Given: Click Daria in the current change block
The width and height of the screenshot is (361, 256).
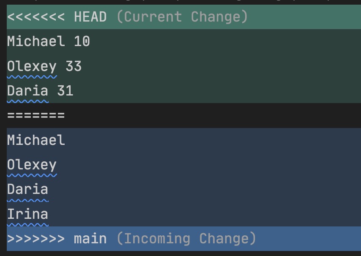Looking at the screenshot, I should click(x=27, y=91).
